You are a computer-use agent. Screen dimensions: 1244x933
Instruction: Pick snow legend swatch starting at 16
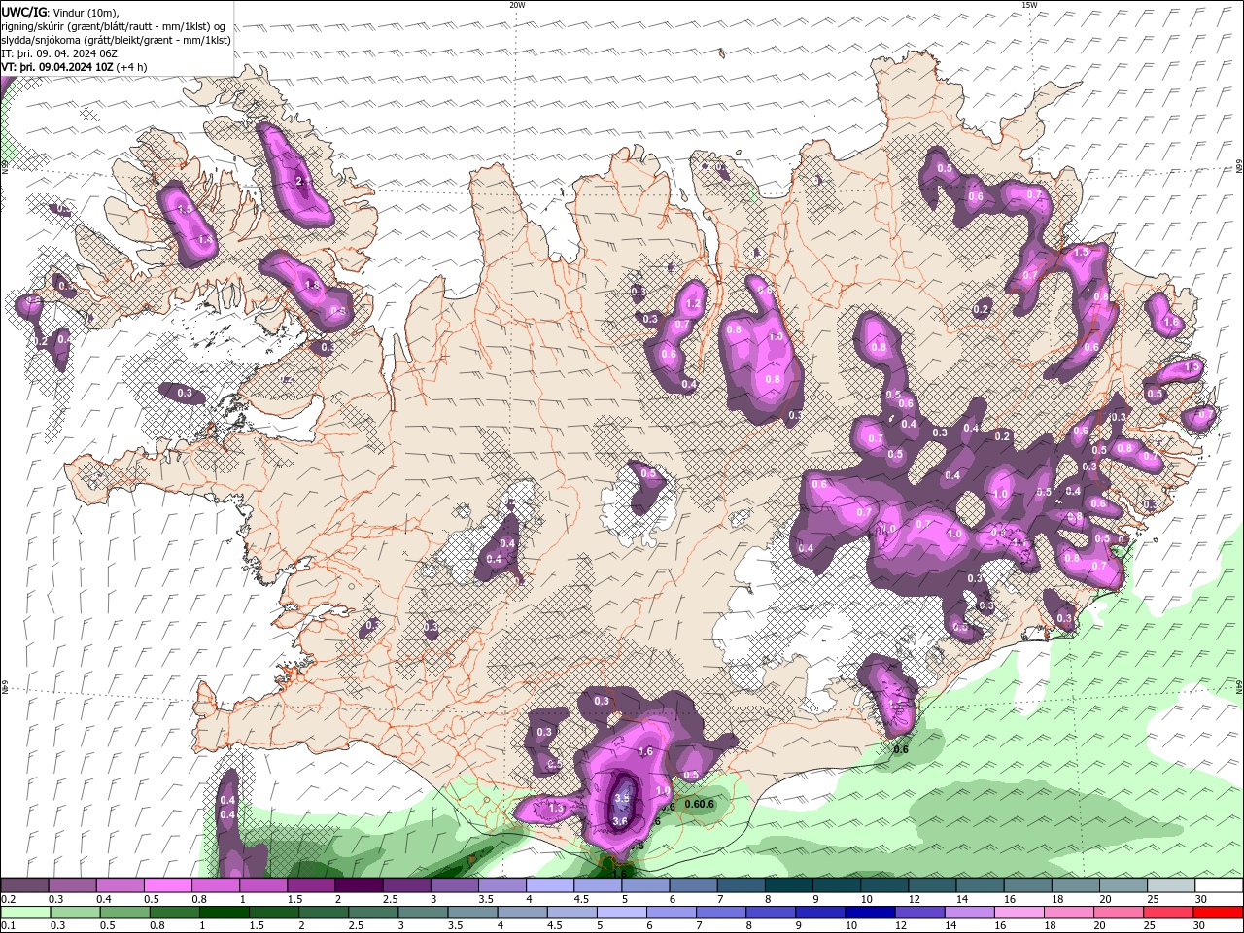pyautogui.click(x=1027, y=885)
